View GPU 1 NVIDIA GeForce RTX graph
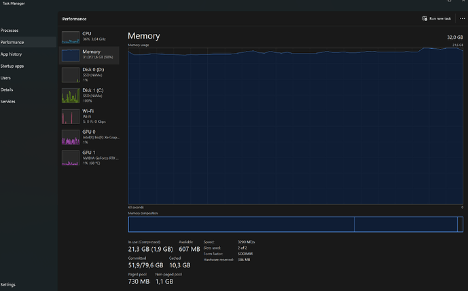The image size is (468, 291). (x=71, y=158)
